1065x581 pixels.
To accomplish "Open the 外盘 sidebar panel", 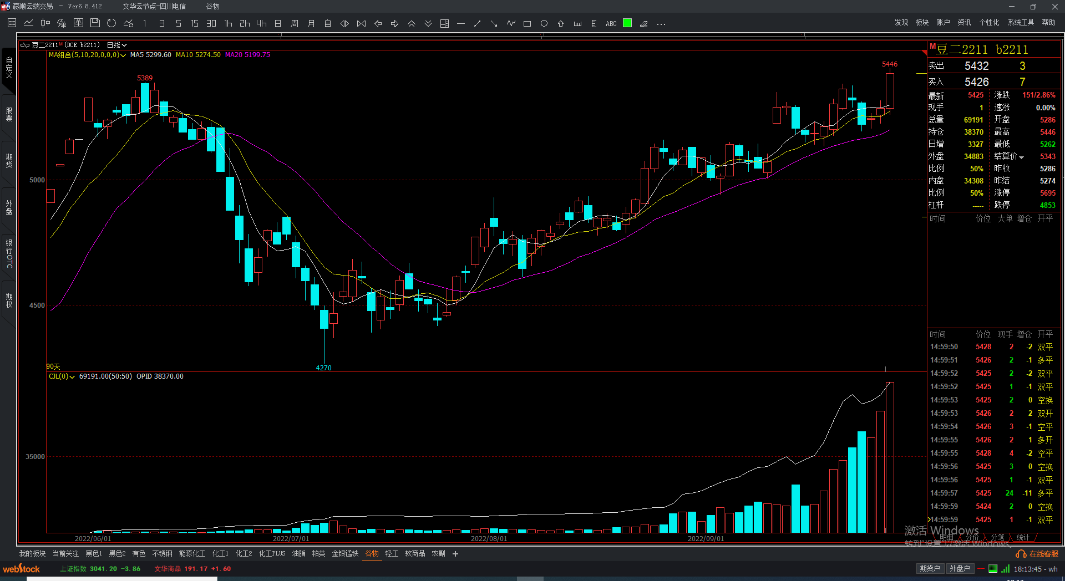I will point(9,207).
